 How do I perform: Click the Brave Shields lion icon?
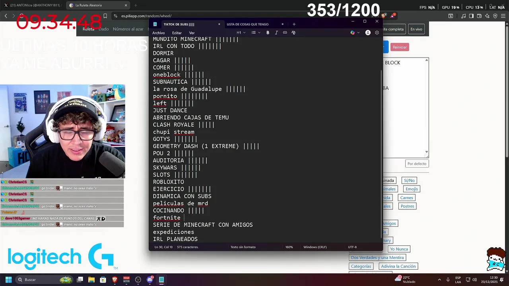point(383,16)
